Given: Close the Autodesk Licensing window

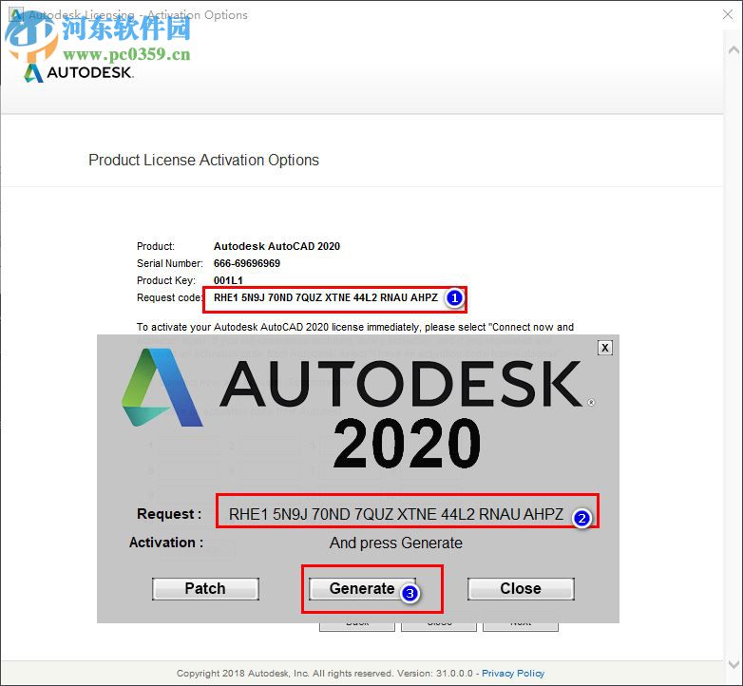Looking at the screenshot, I should (728, 14).
